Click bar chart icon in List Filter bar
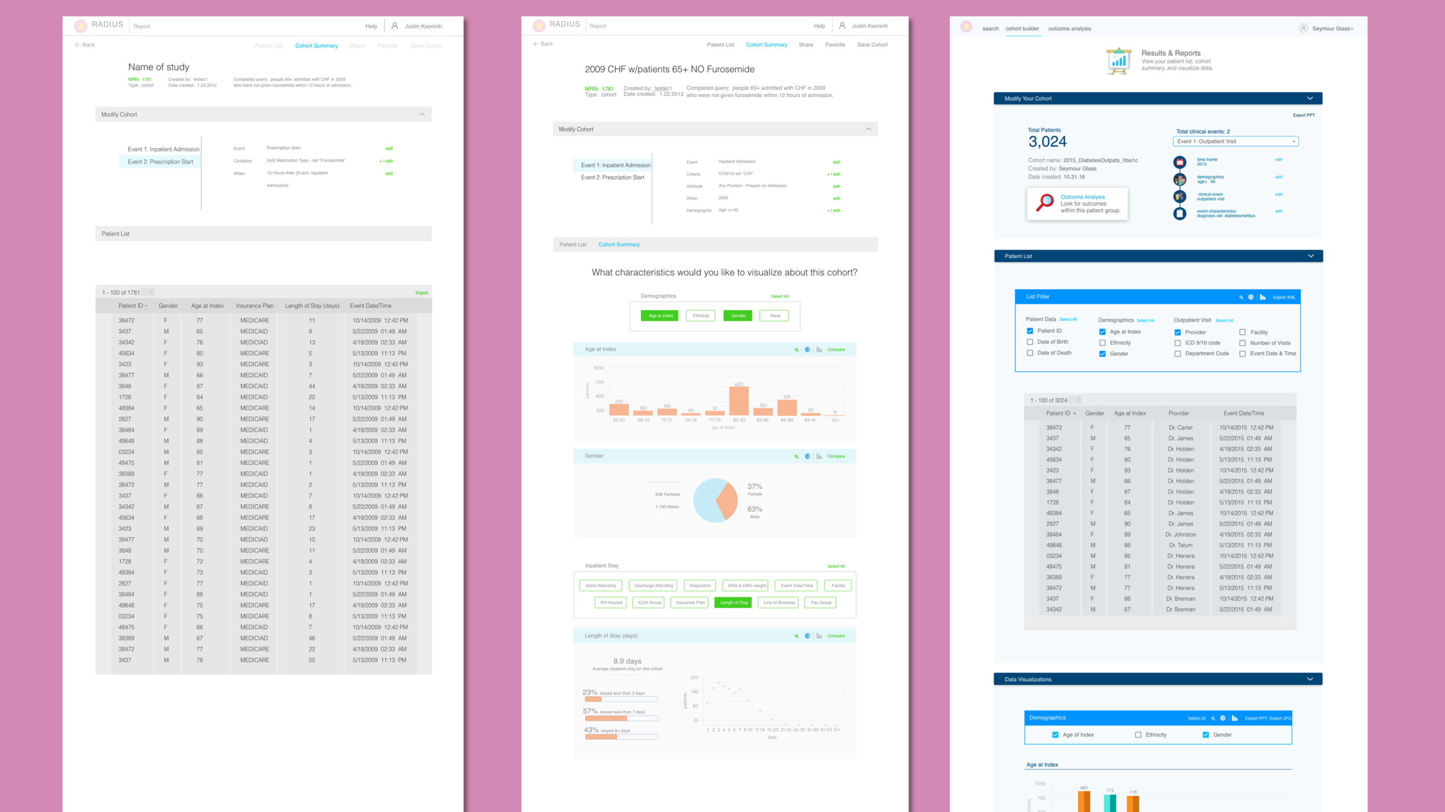Image resolution: width=1445 pixels, height=812 pixels. click(x=1263, y=297)
